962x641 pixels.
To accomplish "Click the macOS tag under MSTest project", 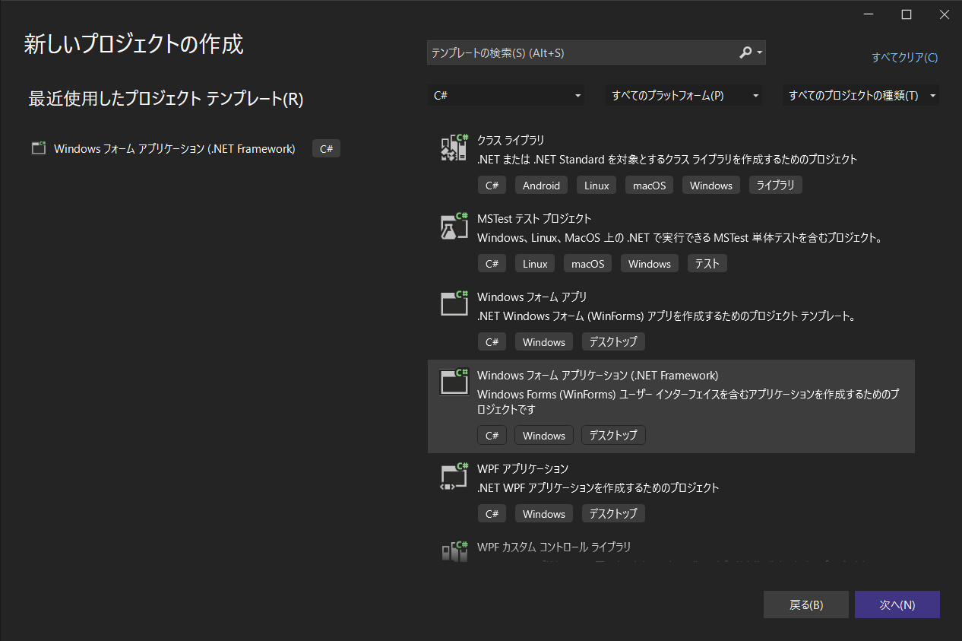I will [x=587, y=264].
